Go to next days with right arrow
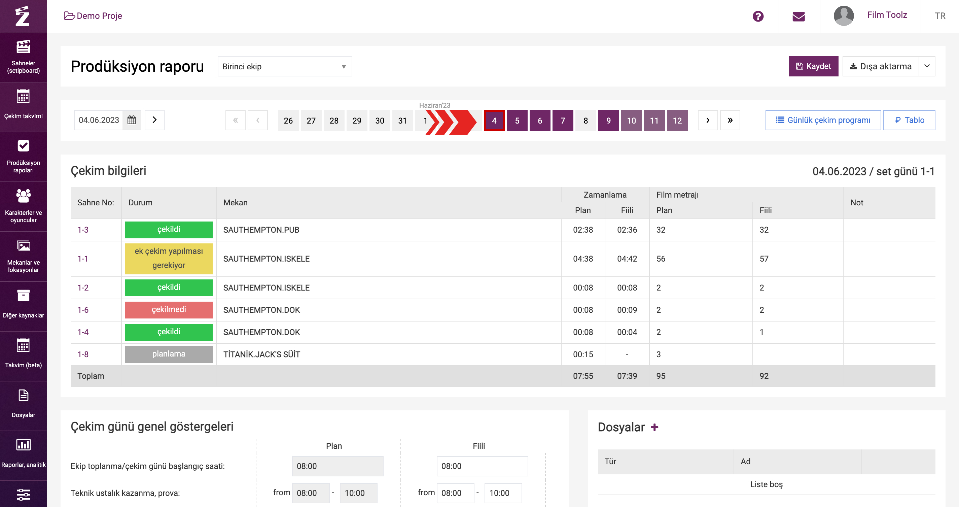 pos(708,120)
